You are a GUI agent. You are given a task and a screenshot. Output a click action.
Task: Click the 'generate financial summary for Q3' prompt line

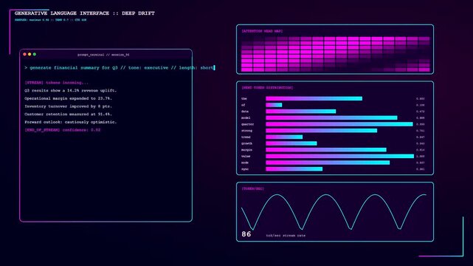120,68
